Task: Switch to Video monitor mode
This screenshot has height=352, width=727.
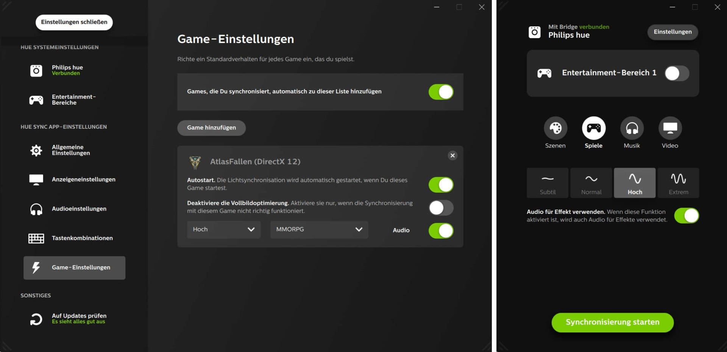Action: click(670, 128)
